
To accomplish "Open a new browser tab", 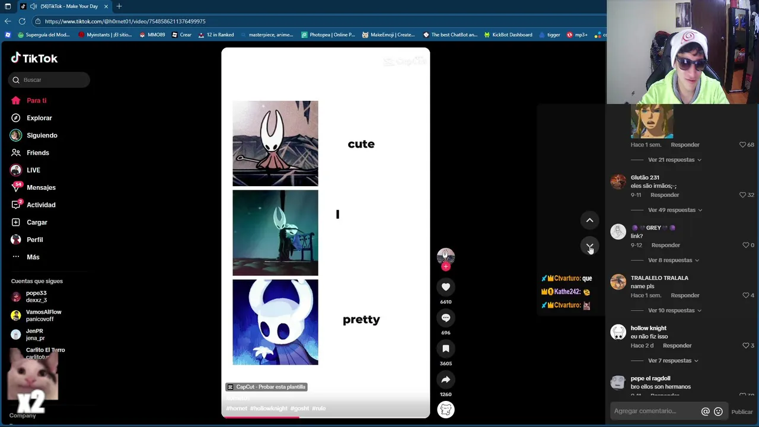I will pyautogui.click(x=119, y=7).
